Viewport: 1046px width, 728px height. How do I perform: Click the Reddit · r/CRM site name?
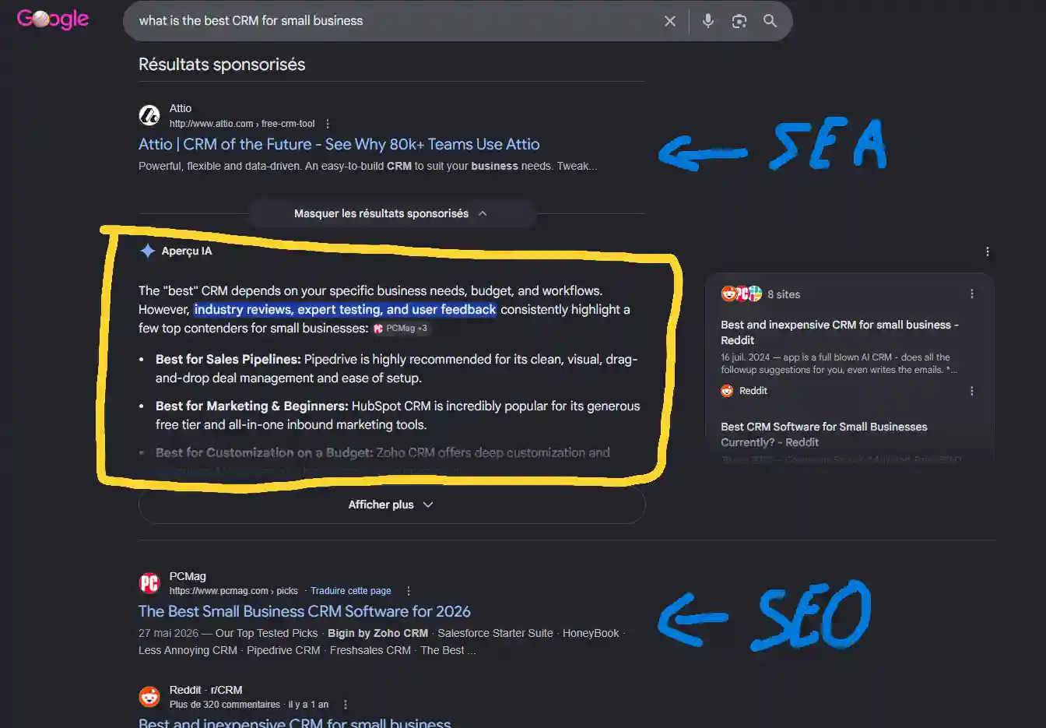[x=205, y=690]
